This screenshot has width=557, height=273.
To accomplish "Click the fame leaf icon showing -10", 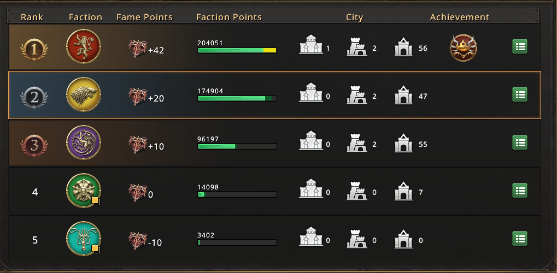I will pos(137,240).
